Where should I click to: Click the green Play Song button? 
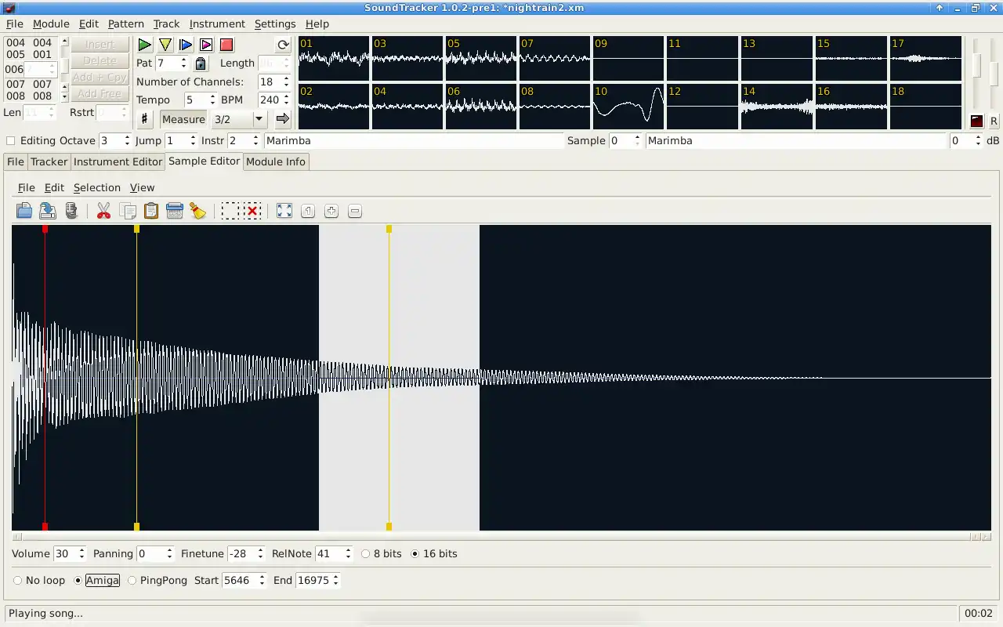click(145, 45)
